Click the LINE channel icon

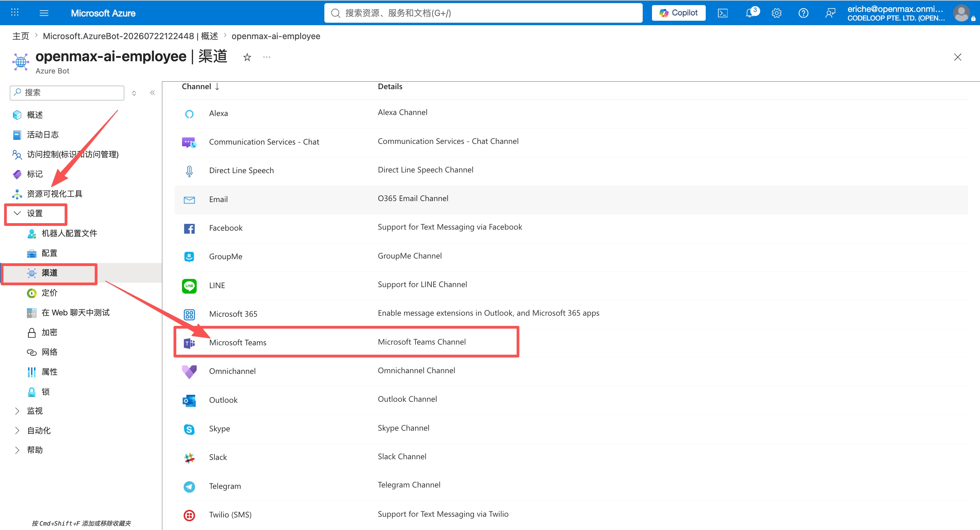189,286
